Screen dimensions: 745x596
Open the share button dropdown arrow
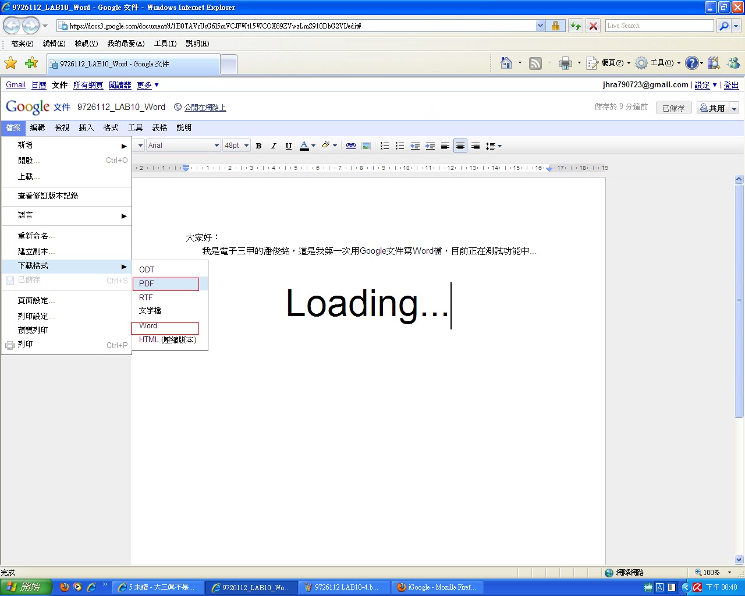pos(734,108)
